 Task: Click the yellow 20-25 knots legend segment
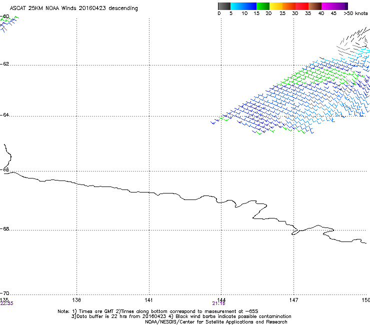tap(276, 6)
